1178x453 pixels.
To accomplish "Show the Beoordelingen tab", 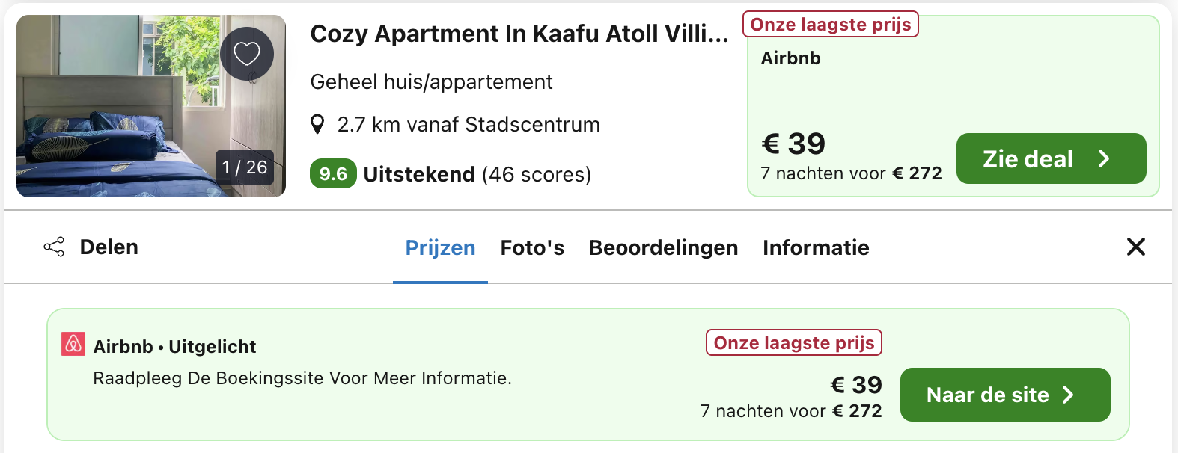I will pyautogui.click(x=663, y=248).
